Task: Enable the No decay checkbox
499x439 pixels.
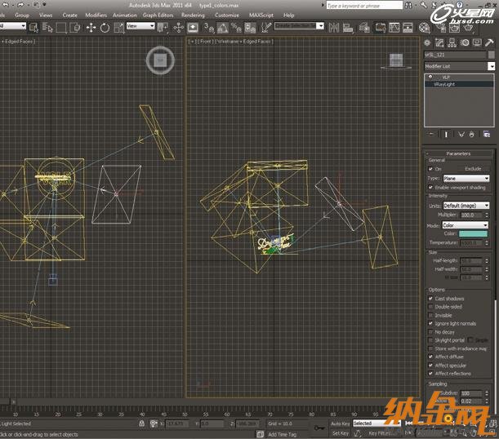Action: 430,332
